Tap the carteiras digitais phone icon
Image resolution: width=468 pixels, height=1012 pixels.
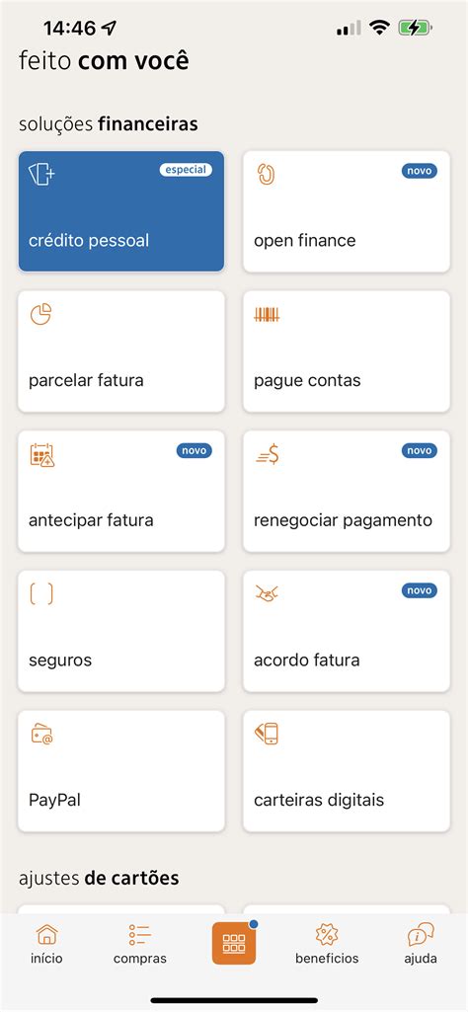coord(267,734)
